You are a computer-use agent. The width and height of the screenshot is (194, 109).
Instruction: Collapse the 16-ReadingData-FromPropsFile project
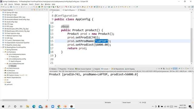(x=1, y=47)
